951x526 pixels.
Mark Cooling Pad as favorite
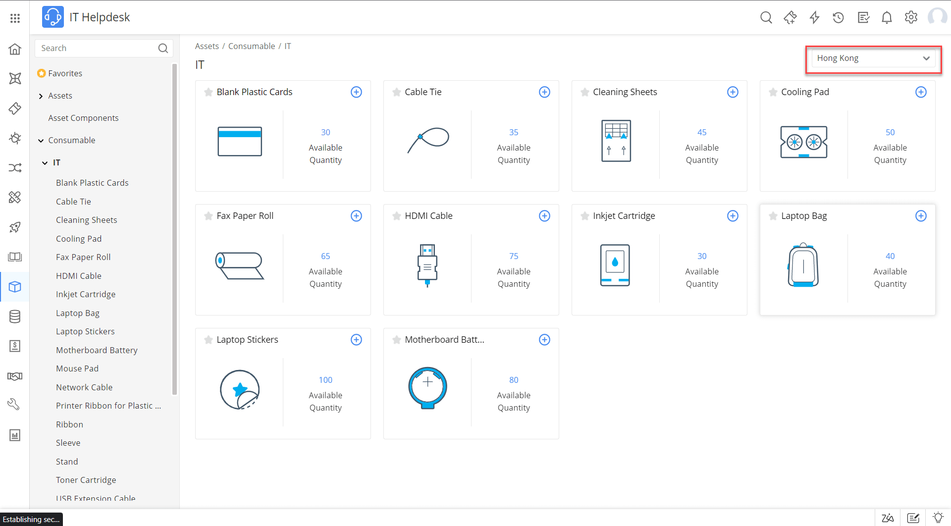coord(772,92)
